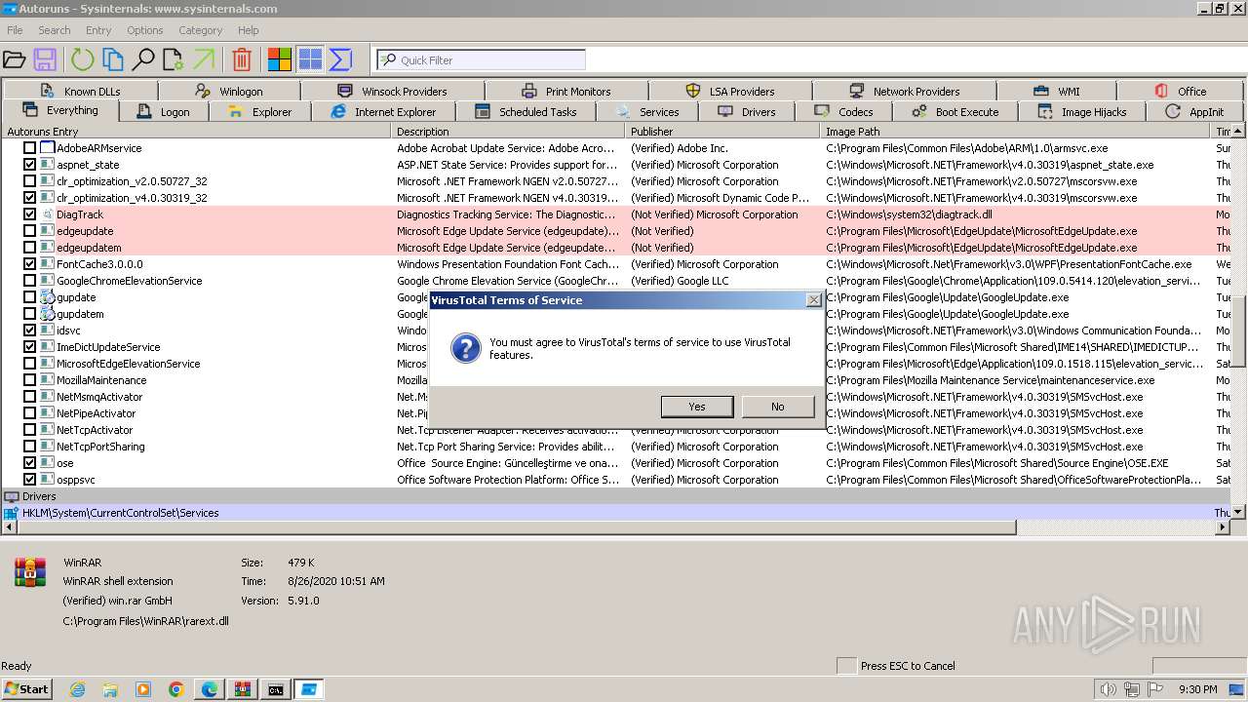
Task: Open command prompt from taskbar
Action: (x=276, y=689)
